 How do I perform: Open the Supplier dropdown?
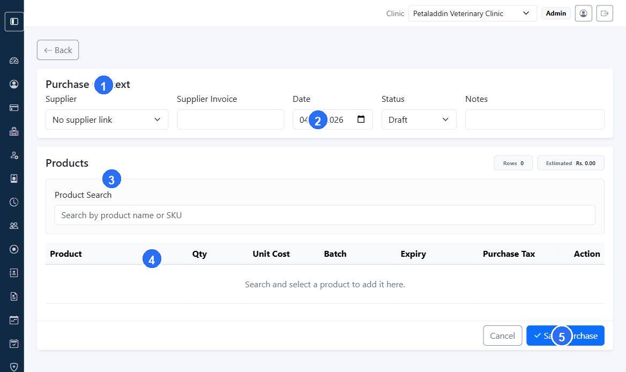(107, 120)
